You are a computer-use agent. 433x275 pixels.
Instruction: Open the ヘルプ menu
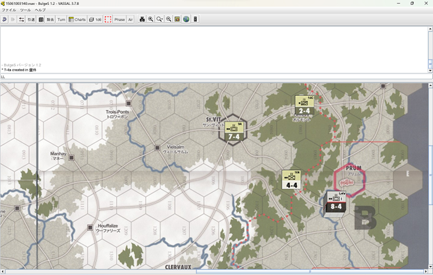pos(40,10)
